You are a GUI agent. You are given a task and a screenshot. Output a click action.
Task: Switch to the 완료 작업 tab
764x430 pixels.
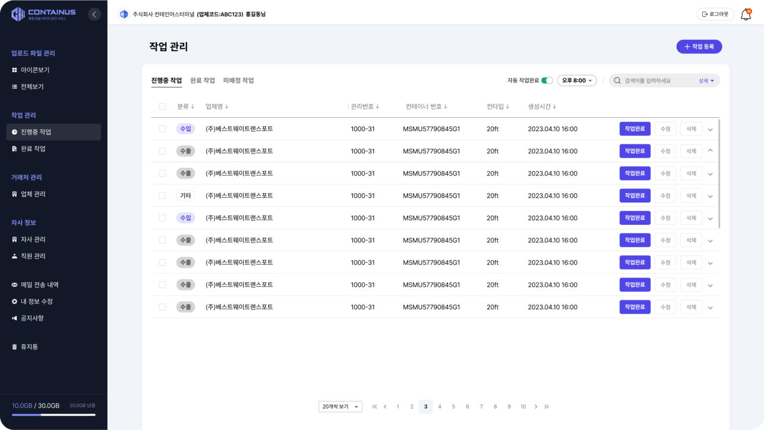[202, 81]
